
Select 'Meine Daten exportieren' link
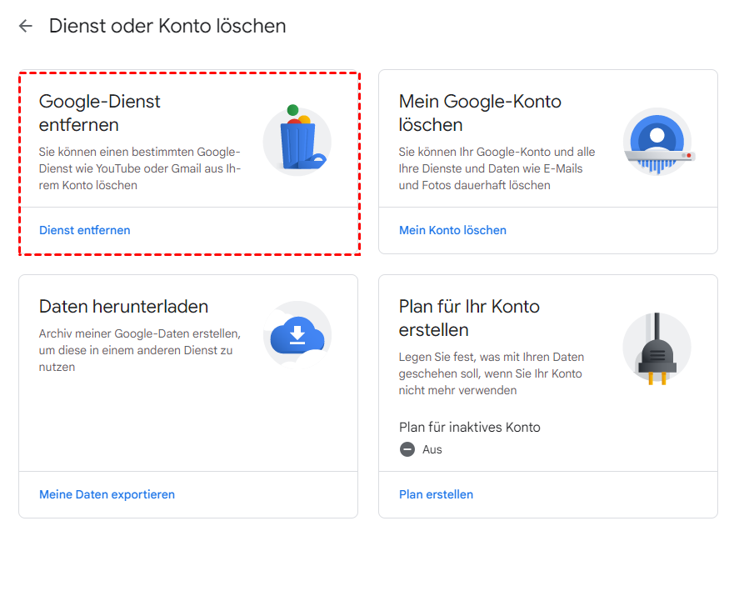pyautogui.click(x=107, y=494)
